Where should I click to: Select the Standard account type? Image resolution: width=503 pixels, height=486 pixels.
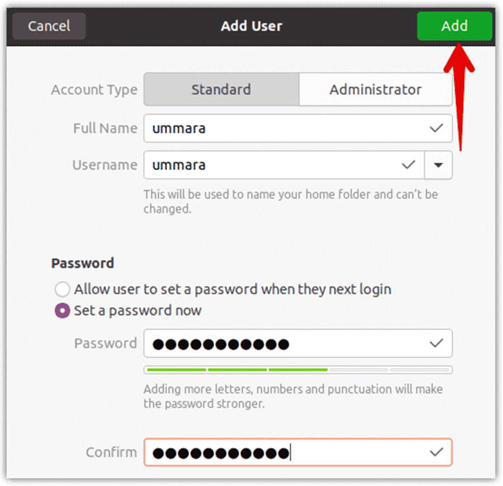tap(221, 89)
